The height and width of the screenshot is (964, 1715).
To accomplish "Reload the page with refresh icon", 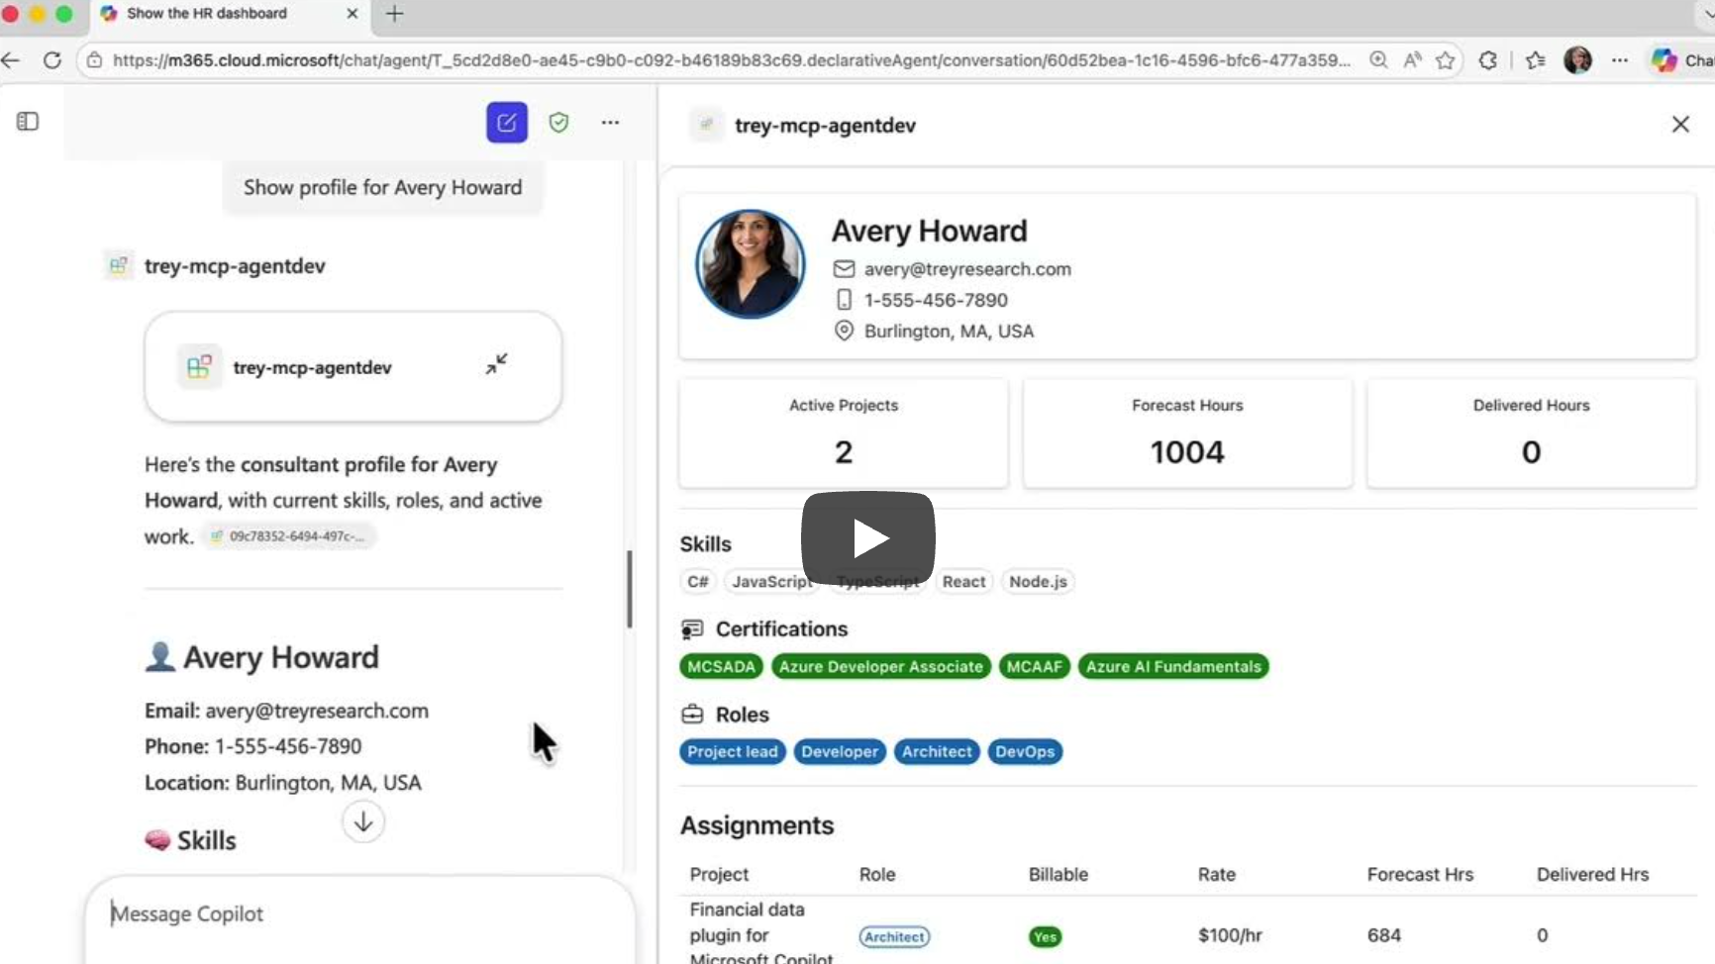I will tap(52, 60).
